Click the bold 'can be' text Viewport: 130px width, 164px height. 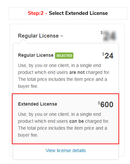point(76,121)
